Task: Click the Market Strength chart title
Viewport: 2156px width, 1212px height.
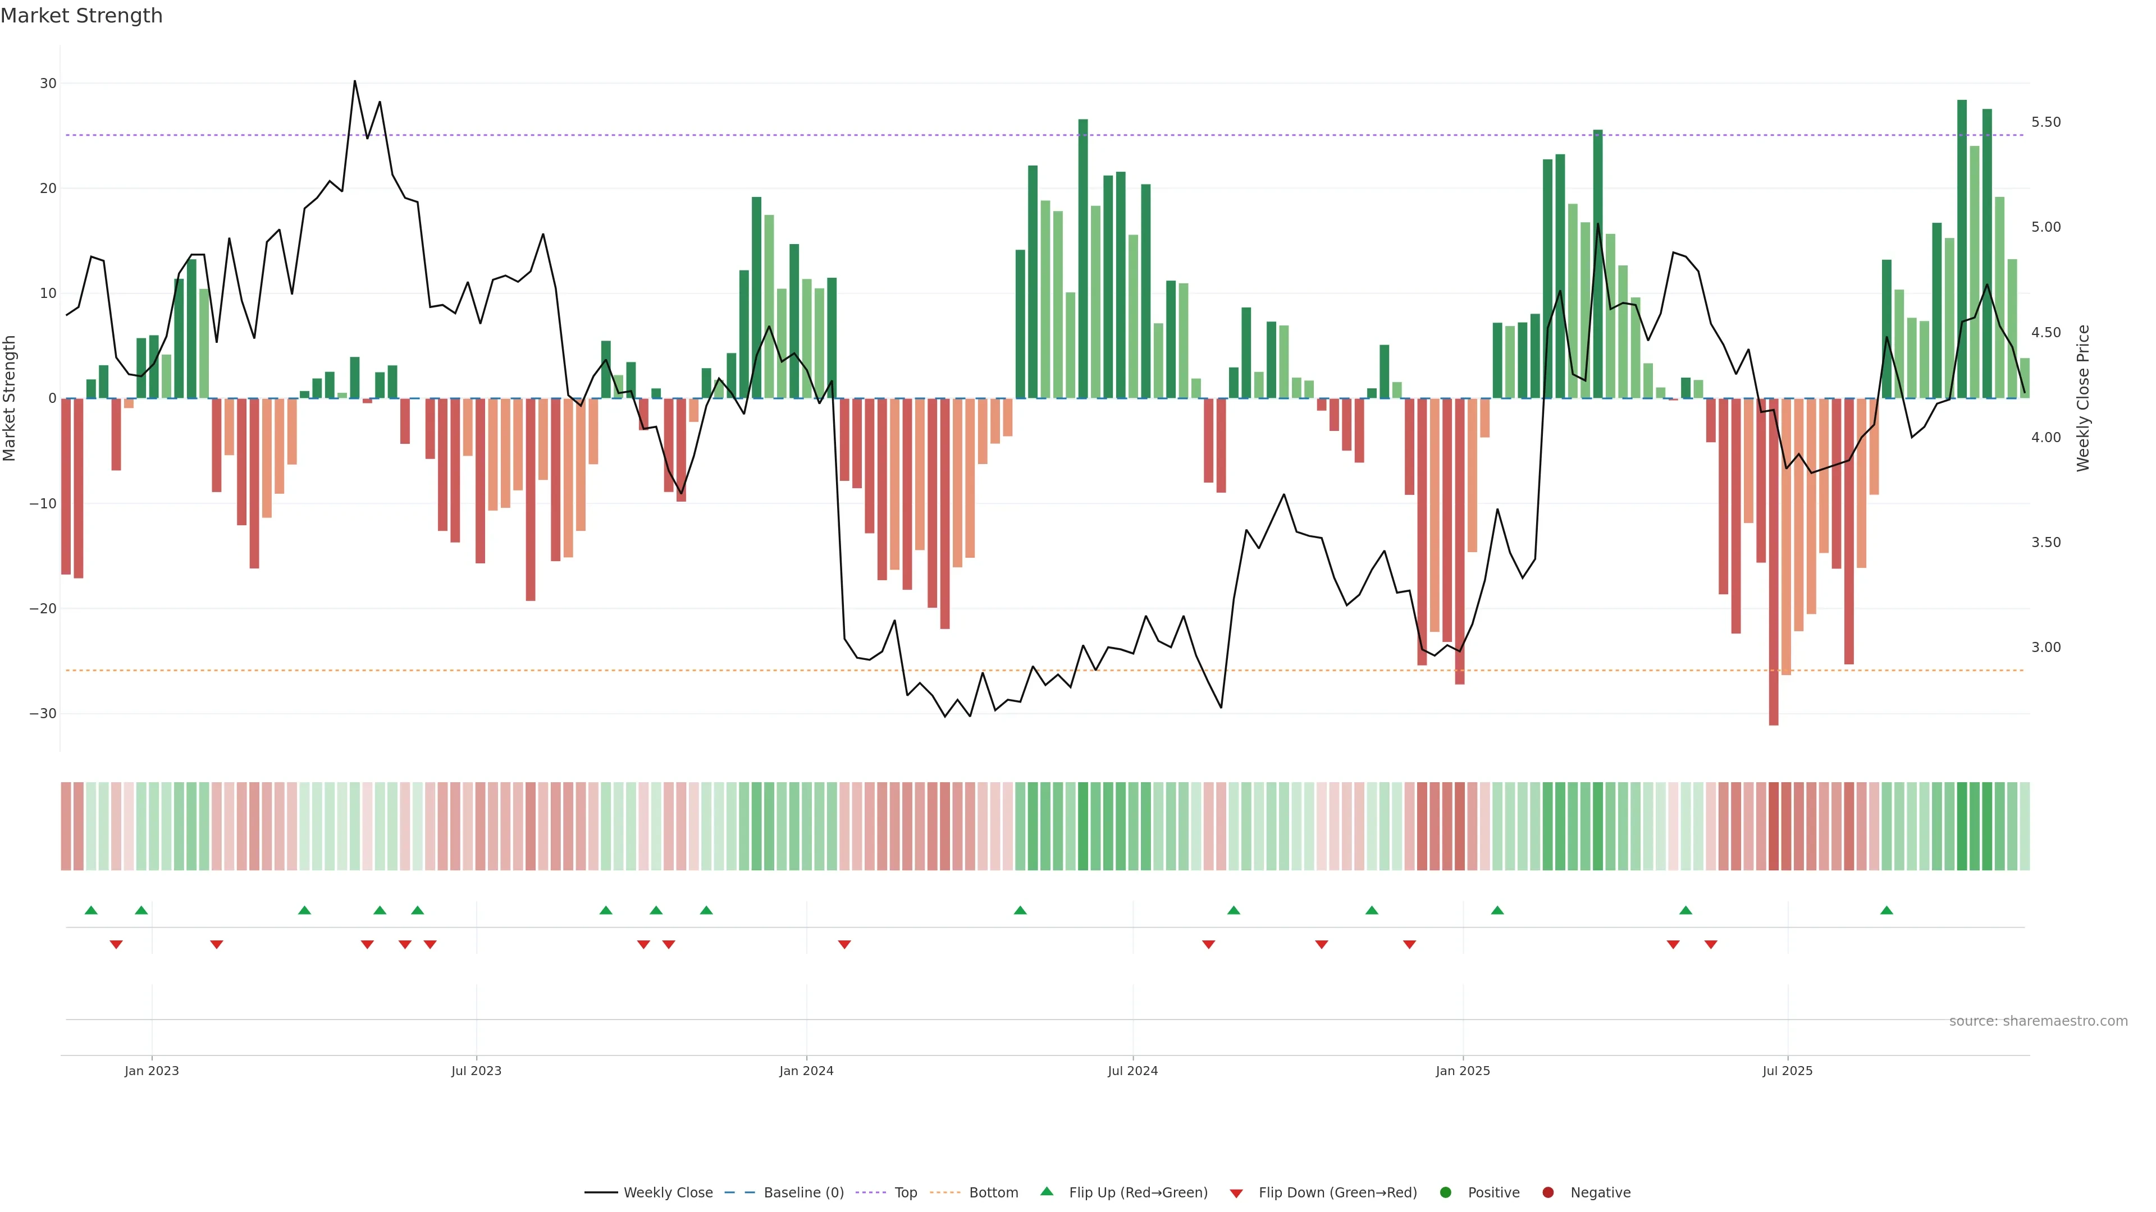Action: (82, 16)
